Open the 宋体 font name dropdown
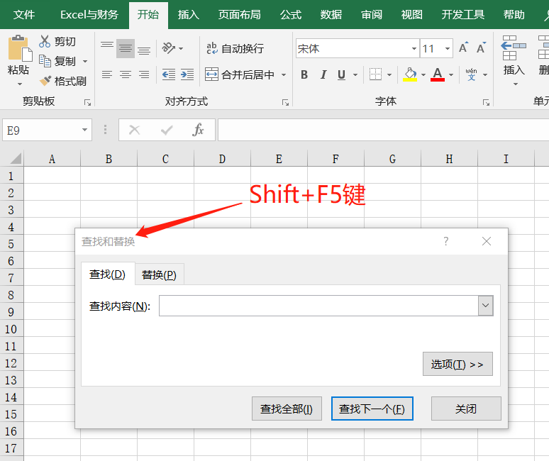This screenshot has height=461, width=549. click(414, 48)
